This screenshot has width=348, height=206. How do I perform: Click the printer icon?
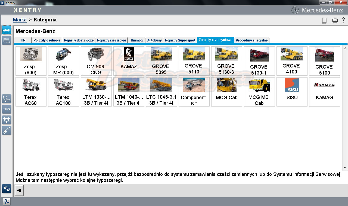tap(335, 20)
